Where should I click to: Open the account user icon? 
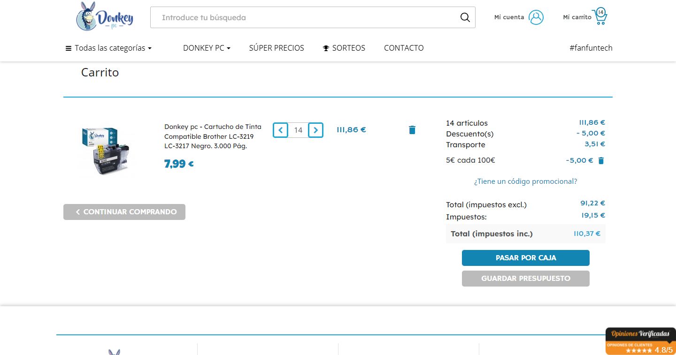pos(536,17)
